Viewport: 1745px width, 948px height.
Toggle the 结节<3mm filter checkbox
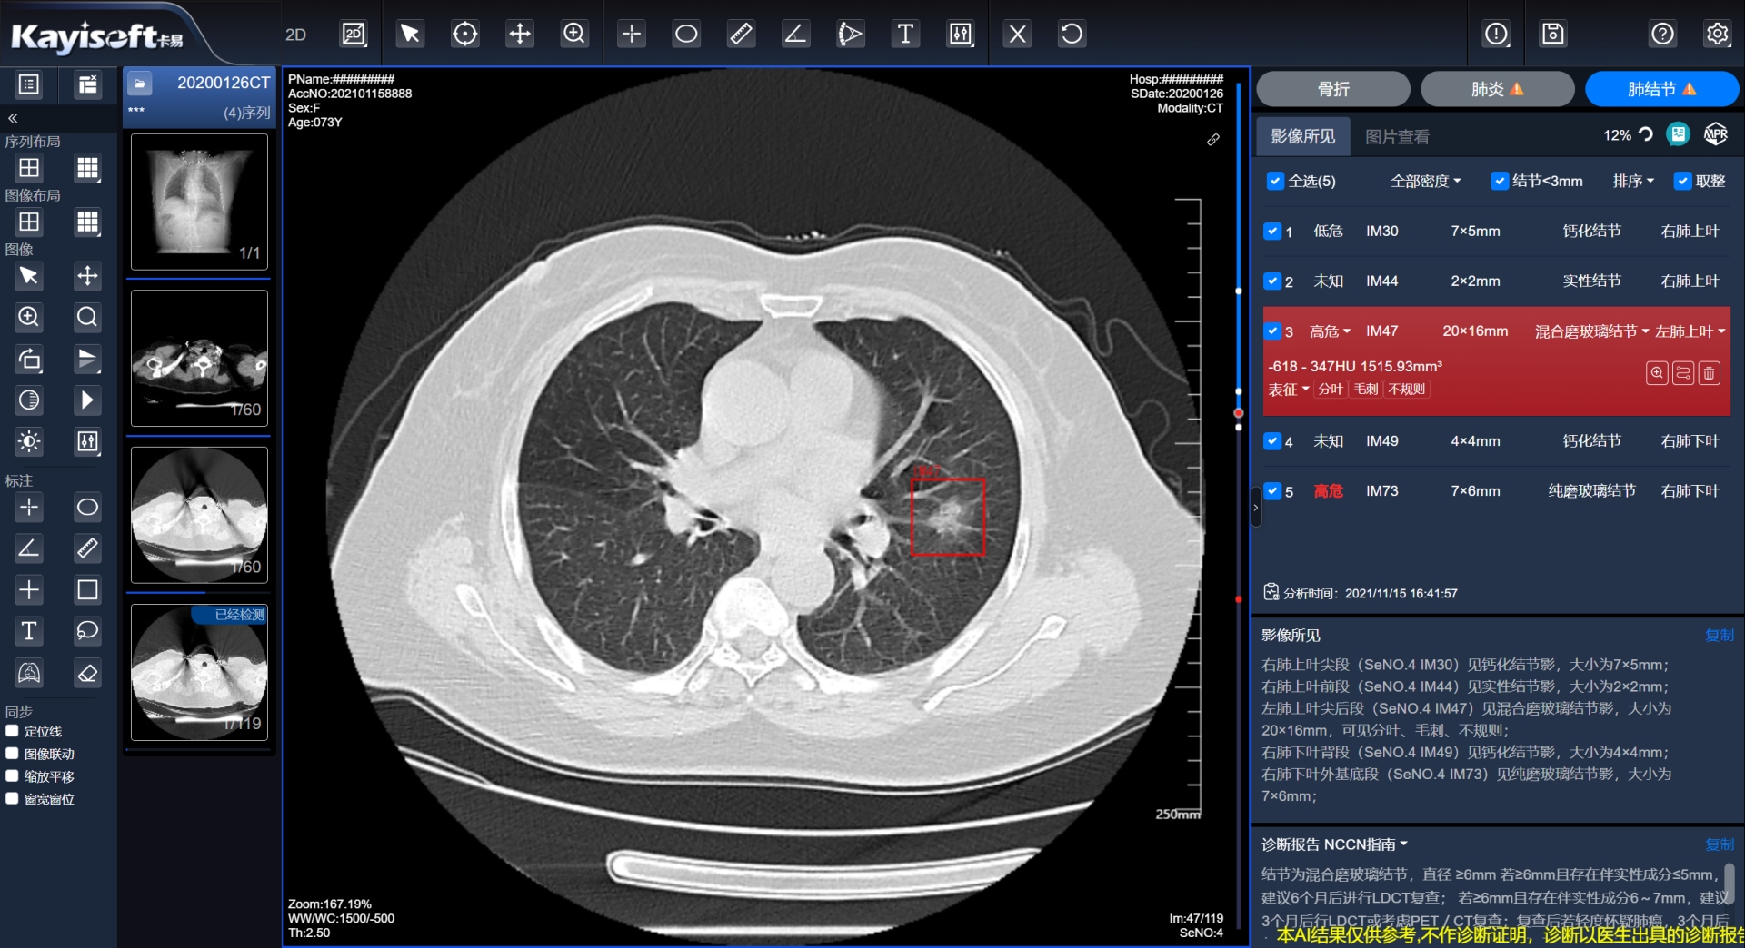coord(1500,181)
